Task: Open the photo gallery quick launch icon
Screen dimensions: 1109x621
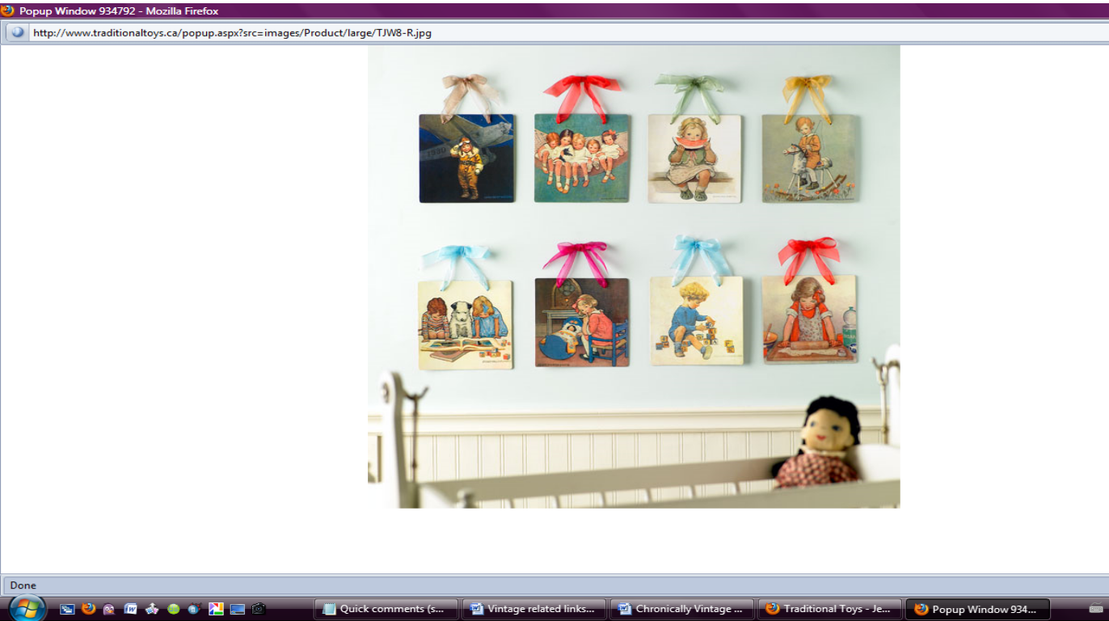Action: (x=152, y=609)
